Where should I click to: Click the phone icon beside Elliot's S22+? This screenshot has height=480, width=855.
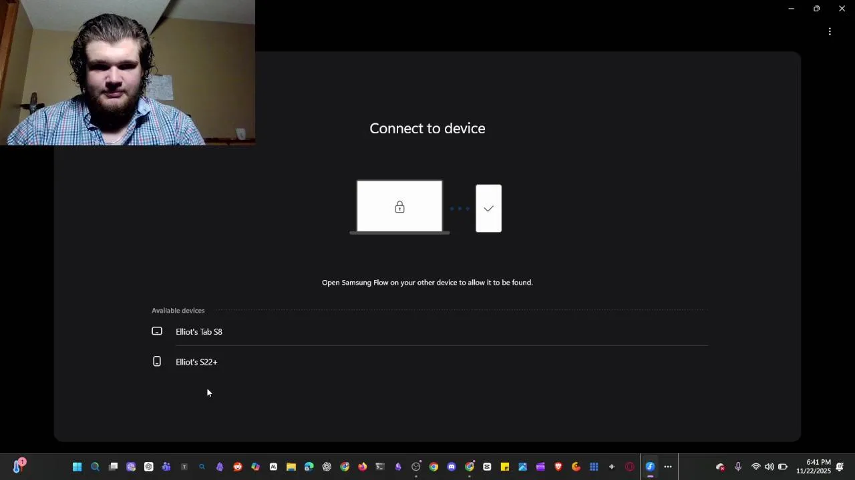point(157,361)
